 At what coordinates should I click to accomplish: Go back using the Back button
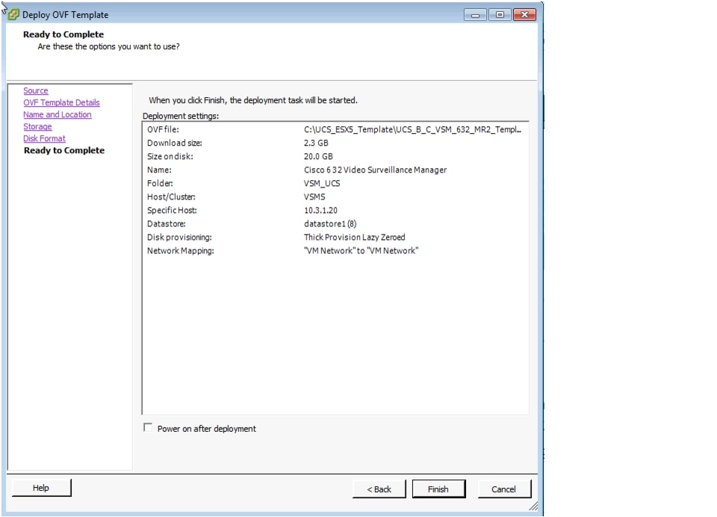click(379, 489)
